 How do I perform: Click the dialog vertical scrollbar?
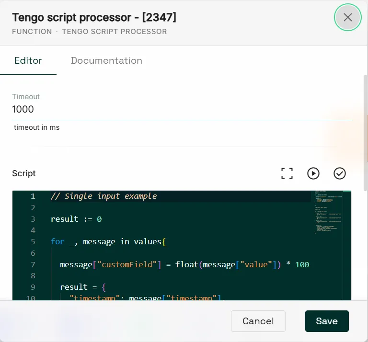click(x=365, y=133)
